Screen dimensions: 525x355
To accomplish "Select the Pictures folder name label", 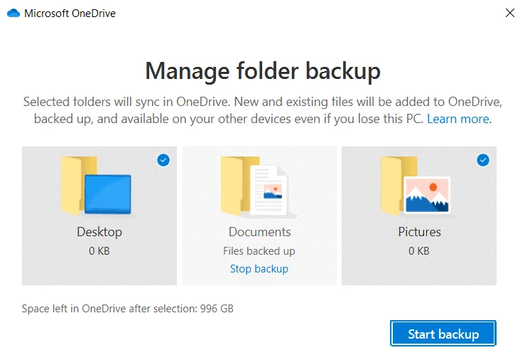I will pyautogui.click(x=419, y=232).
